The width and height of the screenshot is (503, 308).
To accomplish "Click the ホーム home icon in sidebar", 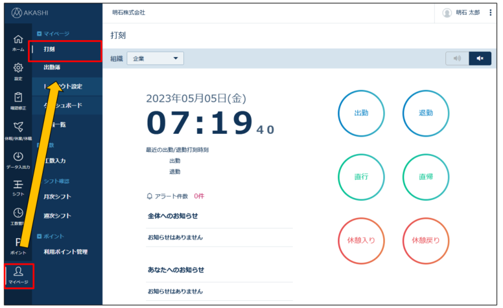I will [x=18, y=43].
